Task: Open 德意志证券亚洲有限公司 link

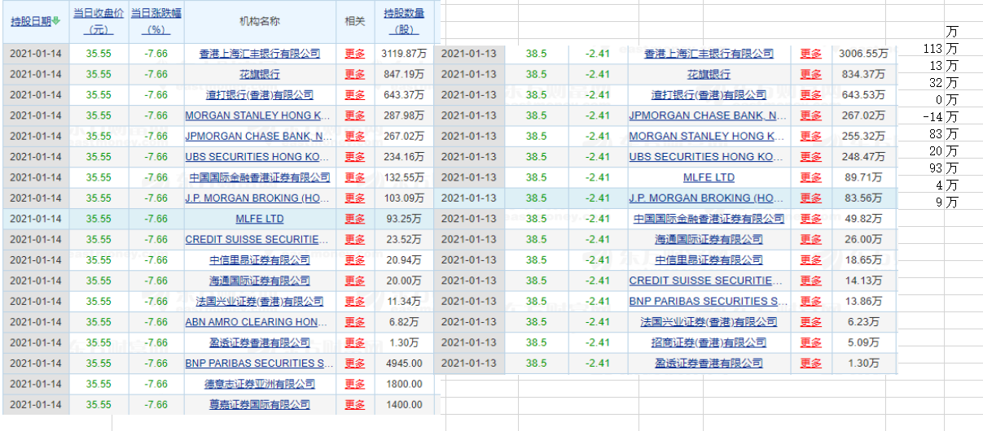Action: [x=260, y=384]
